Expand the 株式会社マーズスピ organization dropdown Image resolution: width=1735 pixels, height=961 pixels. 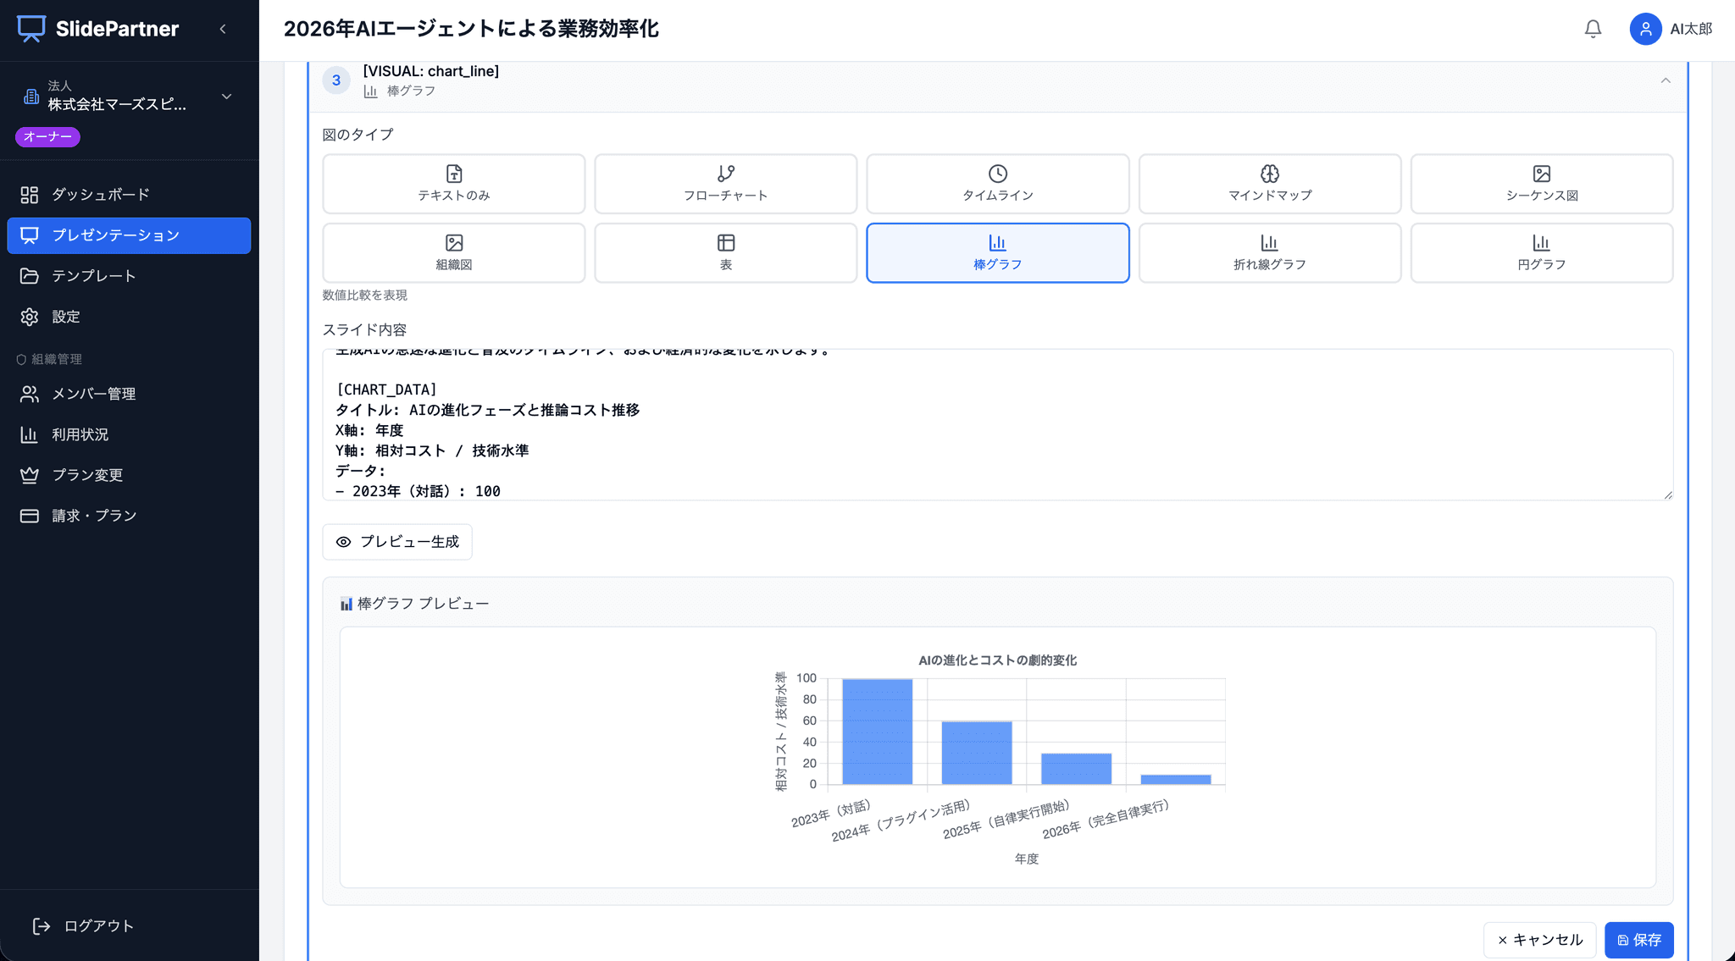tap(226, 97)
